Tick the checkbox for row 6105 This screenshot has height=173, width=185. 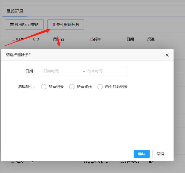[x=13, y=161]
